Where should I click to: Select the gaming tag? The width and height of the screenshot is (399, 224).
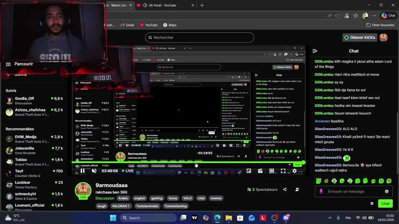pos(157,198)
